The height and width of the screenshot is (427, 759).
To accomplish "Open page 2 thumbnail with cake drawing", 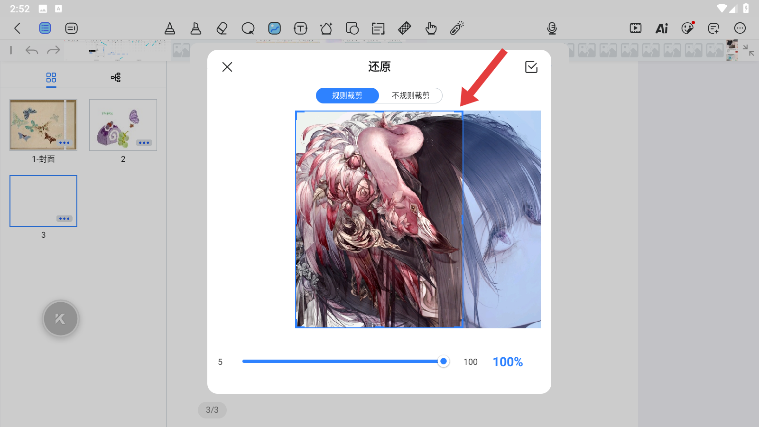I will 123,125.
